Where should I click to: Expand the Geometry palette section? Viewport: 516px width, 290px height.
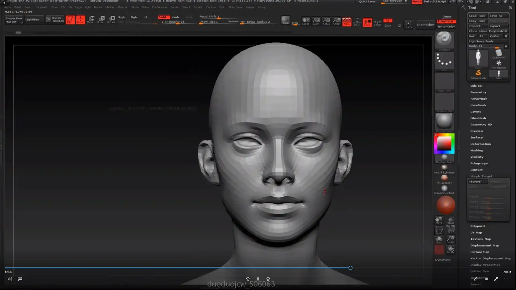point(478,92)
